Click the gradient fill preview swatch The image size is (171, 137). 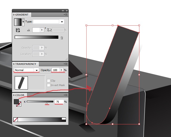click(x=18, y=22)
